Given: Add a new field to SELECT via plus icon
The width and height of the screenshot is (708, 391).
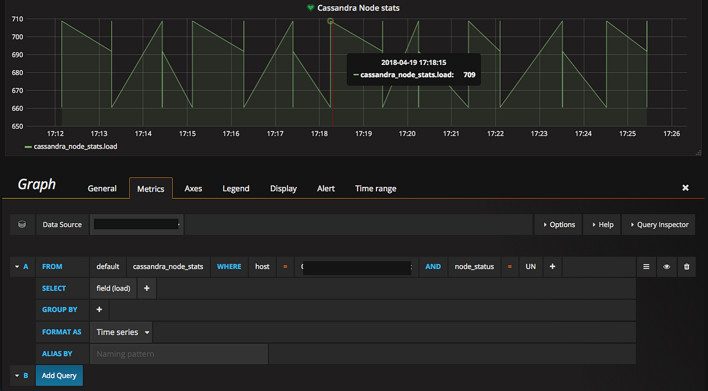Looking at the screenshot, I should point(146,288).
